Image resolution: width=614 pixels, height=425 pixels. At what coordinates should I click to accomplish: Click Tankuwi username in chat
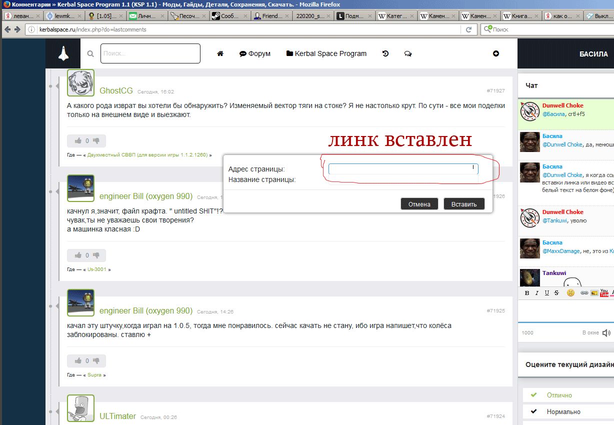point(555,273)
